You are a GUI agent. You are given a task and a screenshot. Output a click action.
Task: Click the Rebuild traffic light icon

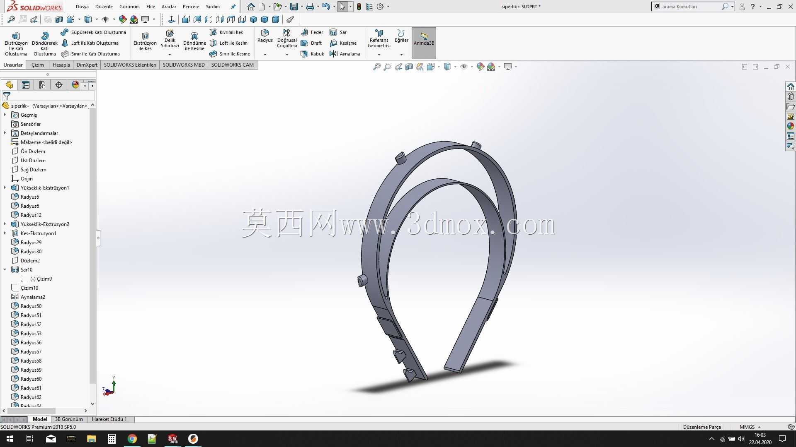[359, 7]
